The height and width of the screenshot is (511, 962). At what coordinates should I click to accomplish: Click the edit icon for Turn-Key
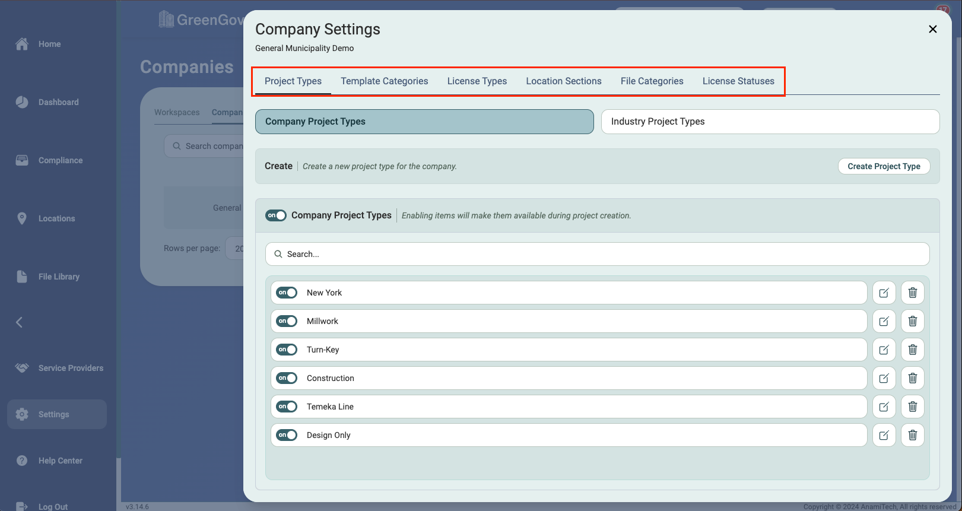point(884,350)
